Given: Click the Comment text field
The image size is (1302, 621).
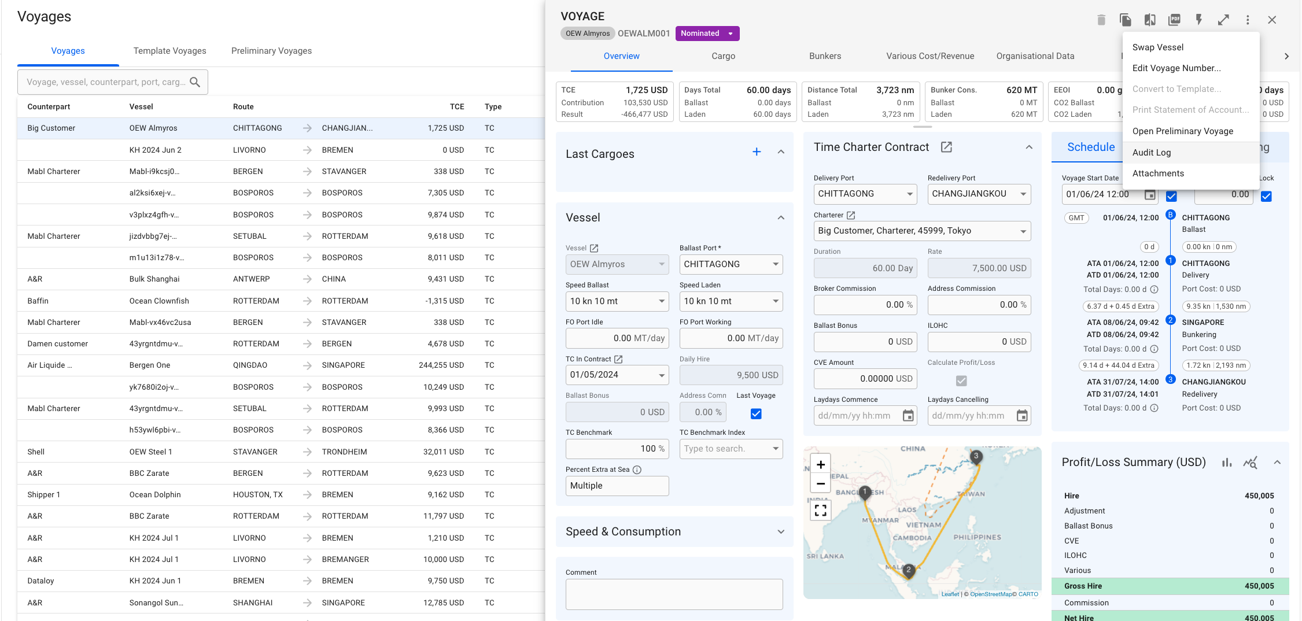Looking at the screenshot, I should coord(674,594).
